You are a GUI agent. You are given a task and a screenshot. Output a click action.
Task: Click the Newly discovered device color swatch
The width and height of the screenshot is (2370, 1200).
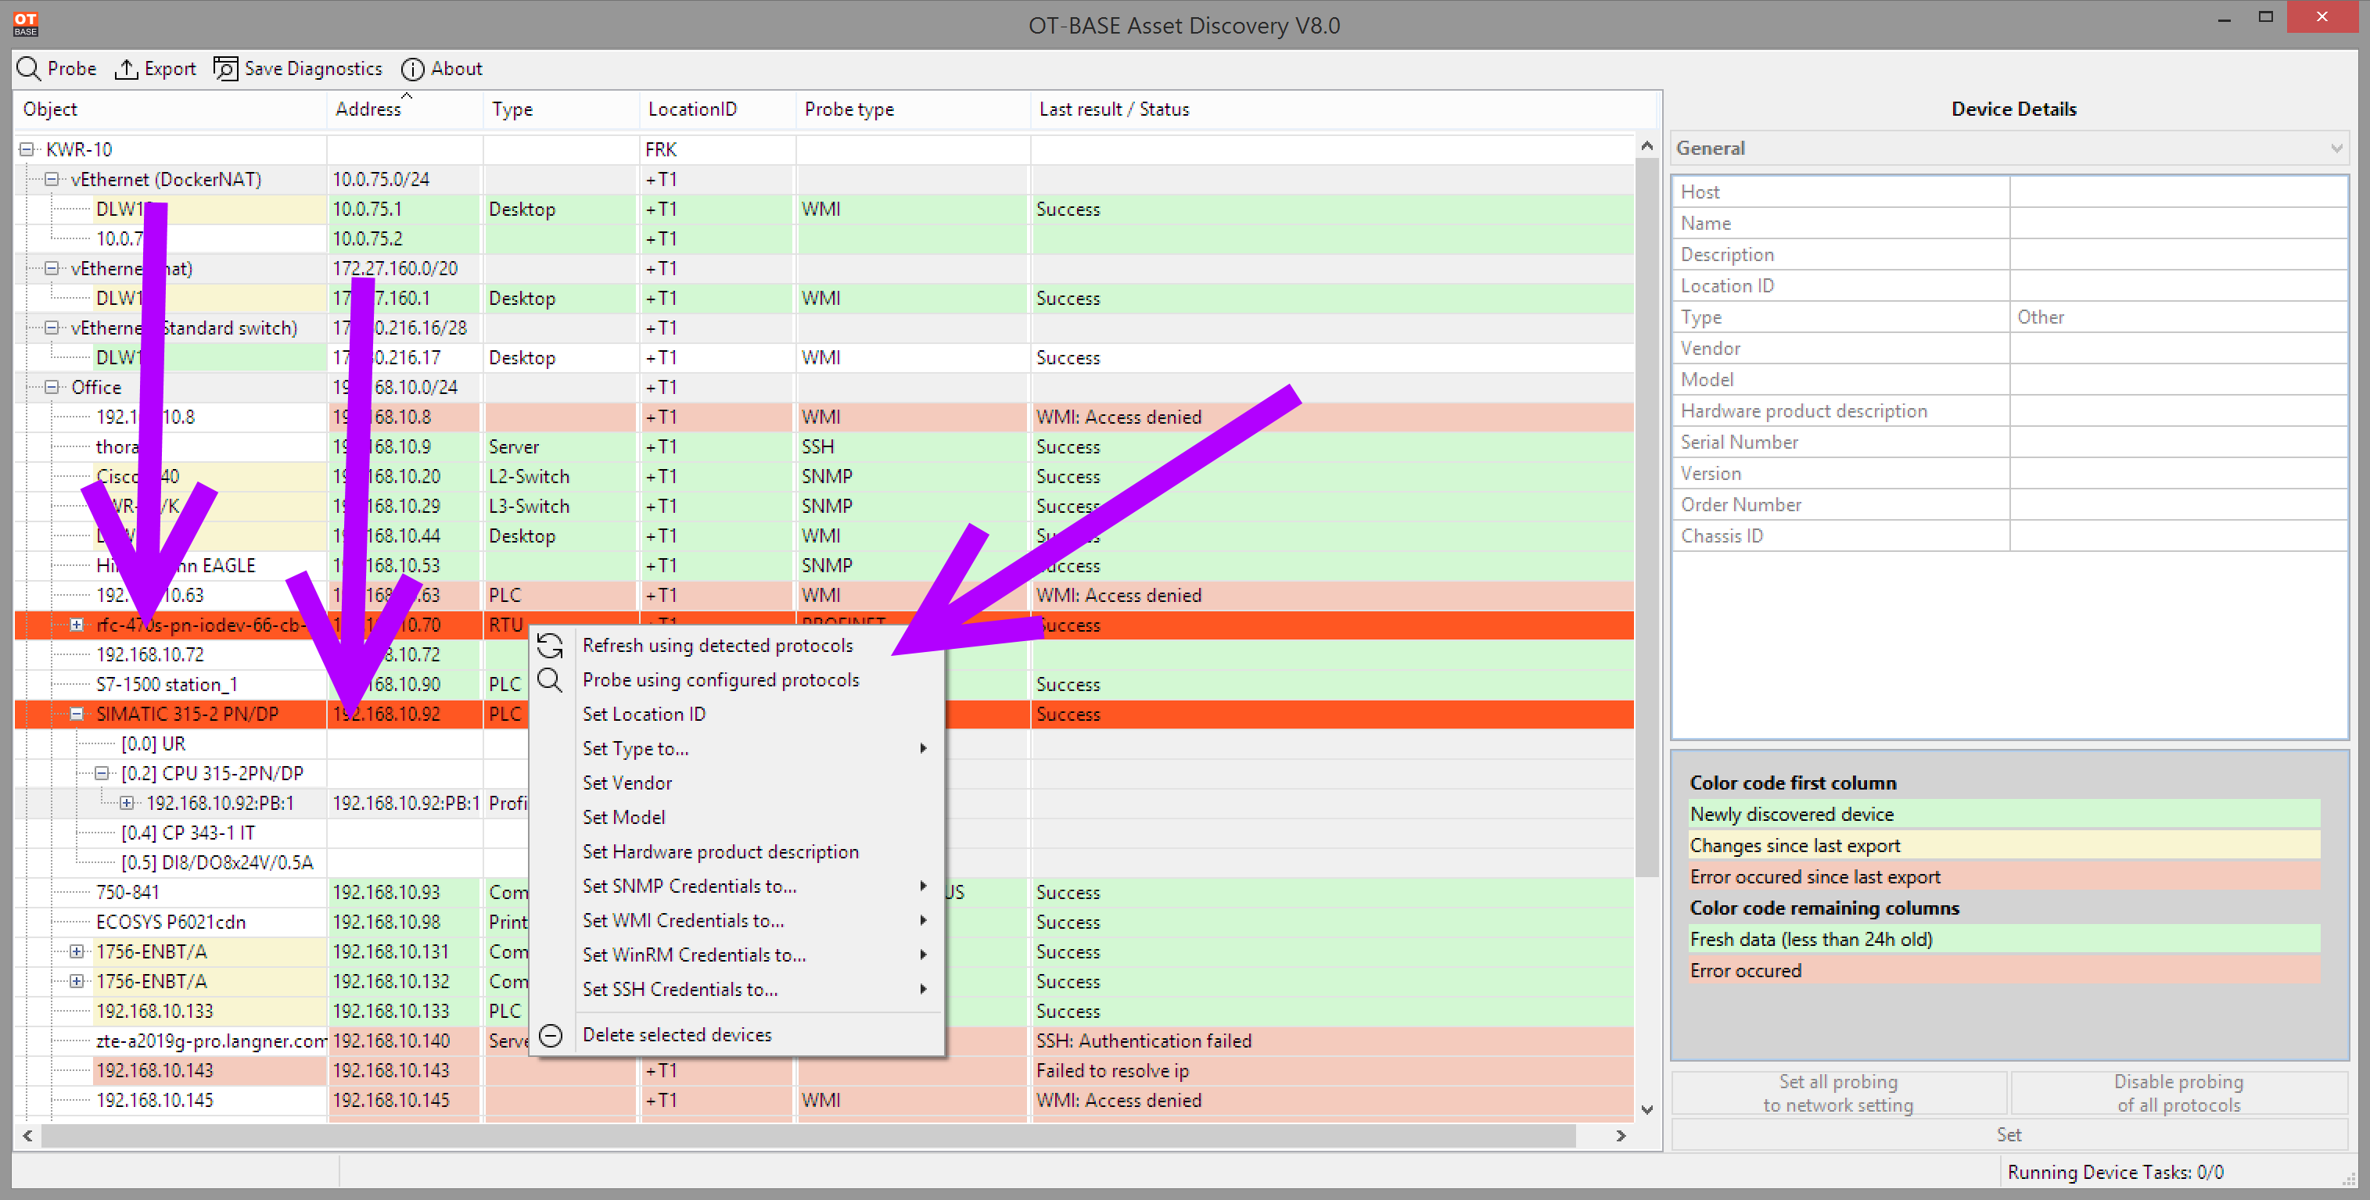[x=2004, y=815]
